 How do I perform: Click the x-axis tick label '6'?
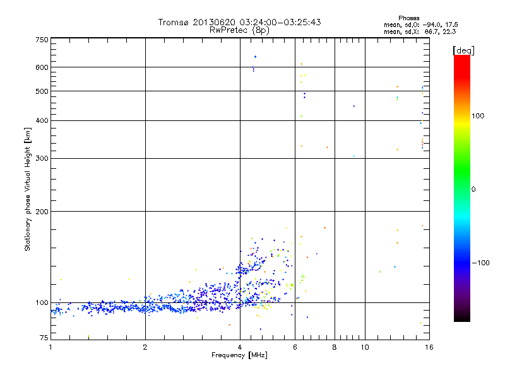(295, 347)
